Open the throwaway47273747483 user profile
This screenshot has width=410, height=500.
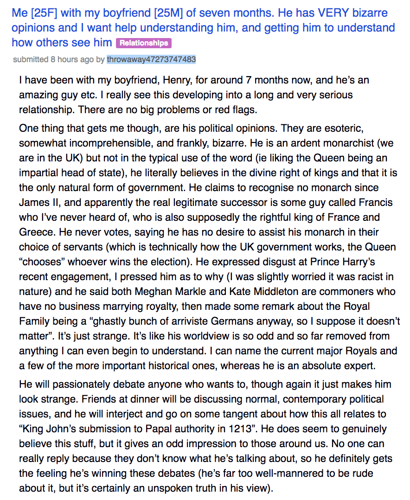click(151, 59)
